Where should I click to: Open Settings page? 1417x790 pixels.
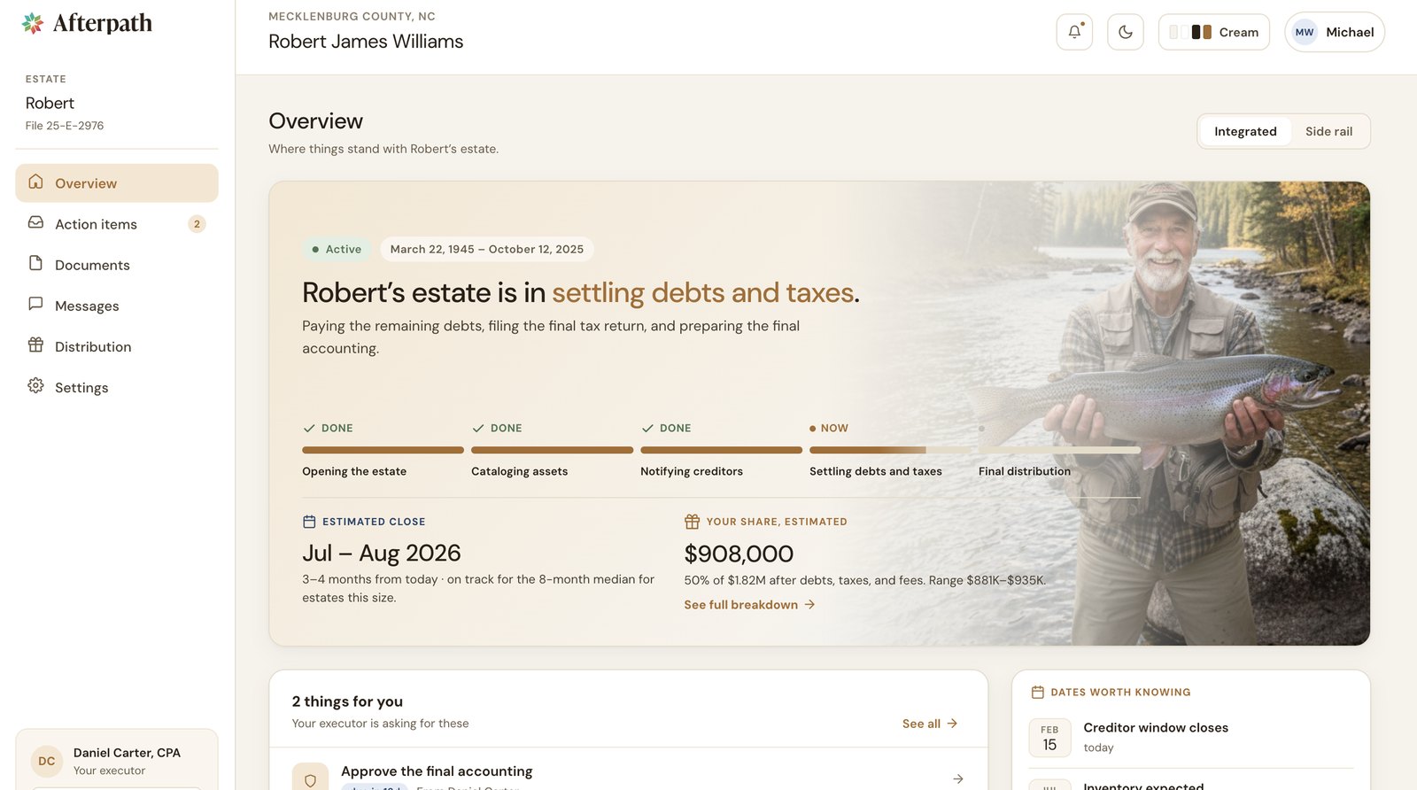tap(117, 387)
